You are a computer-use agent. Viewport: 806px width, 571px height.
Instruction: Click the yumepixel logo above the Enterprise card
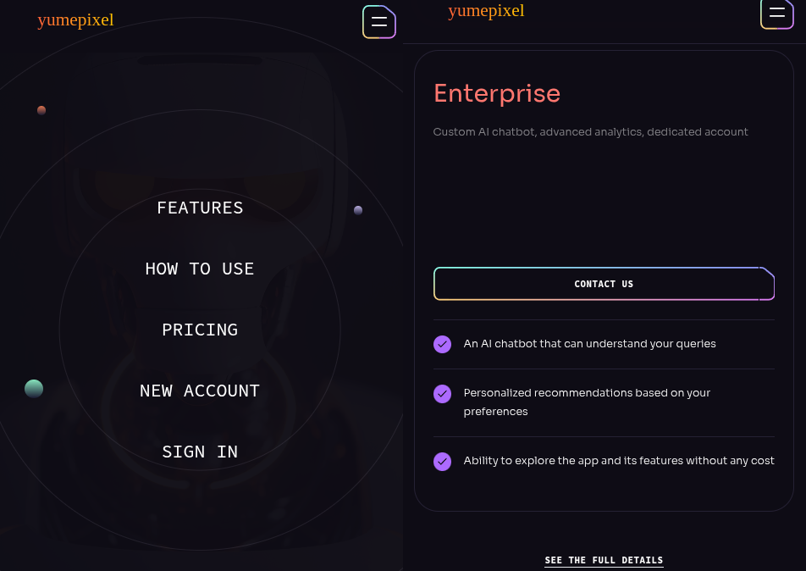click(x=486, y=11)
